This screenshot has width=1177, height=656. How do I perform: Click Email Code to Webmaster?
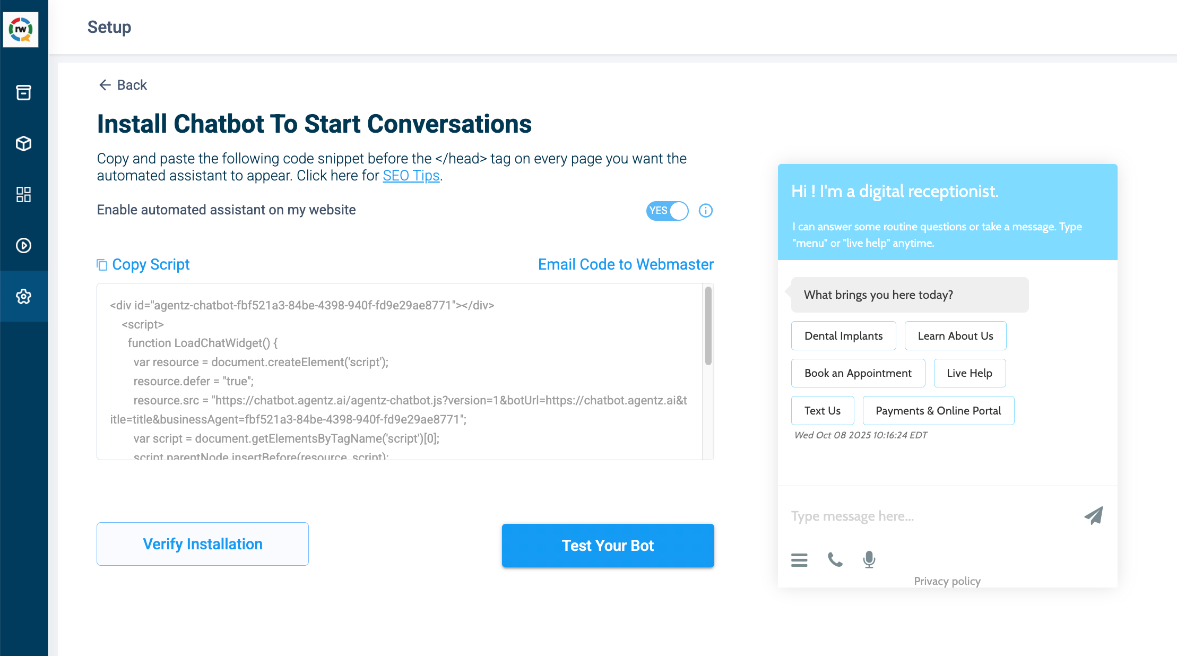click(x=626, y=264)
